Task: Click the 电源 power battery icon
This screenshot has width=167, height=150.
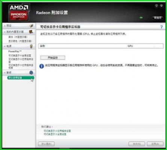Action: [31, 46]
